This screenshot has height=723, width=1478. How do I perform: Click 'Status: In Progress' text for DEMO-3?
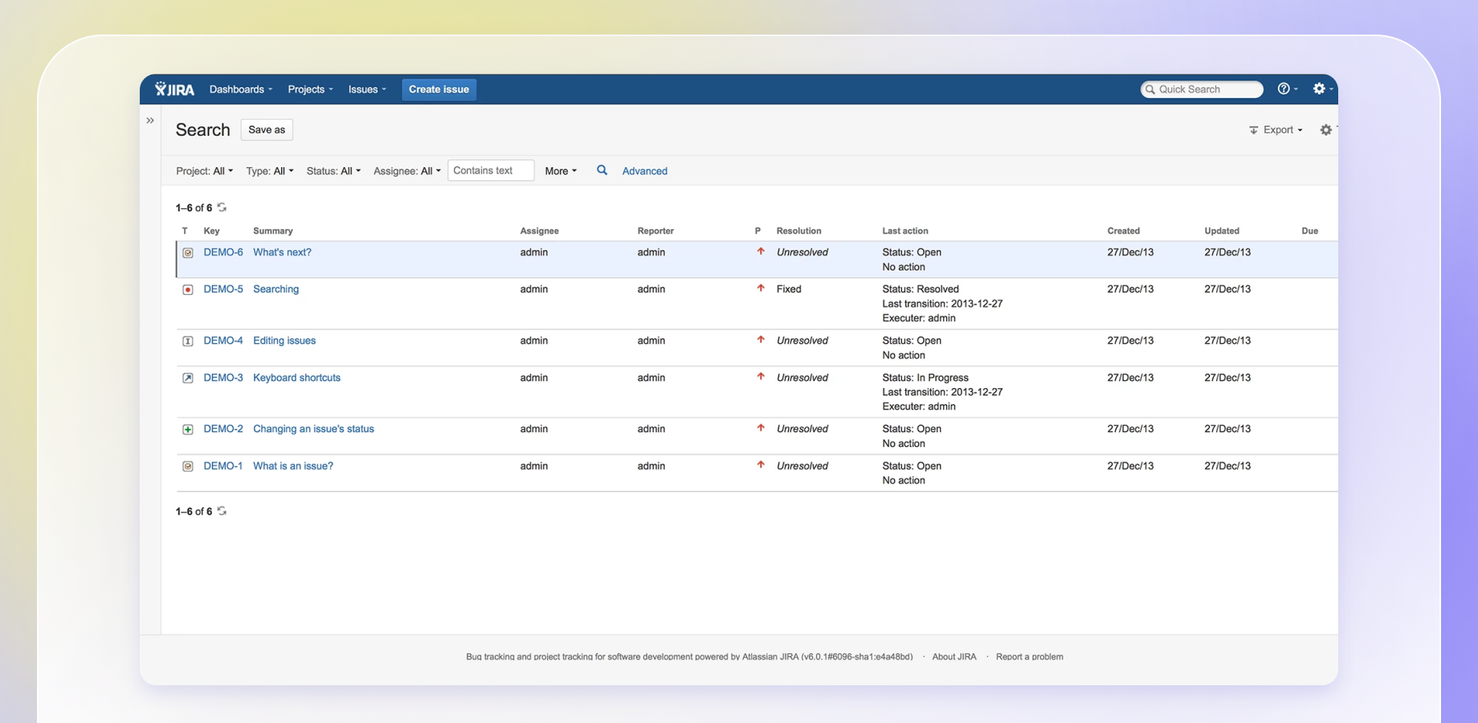point(925,378)
